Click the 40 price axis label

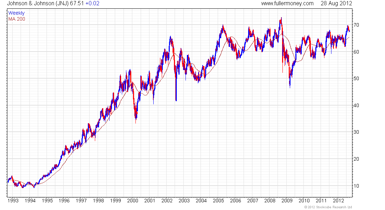[356, 105]
